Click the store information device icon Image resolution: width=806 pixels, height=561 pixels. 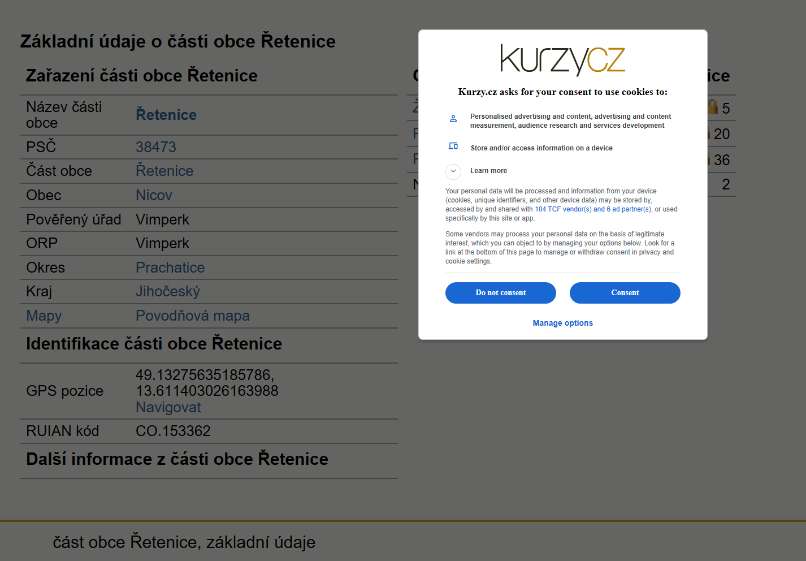pyautogui.click(x=453, y=146)
